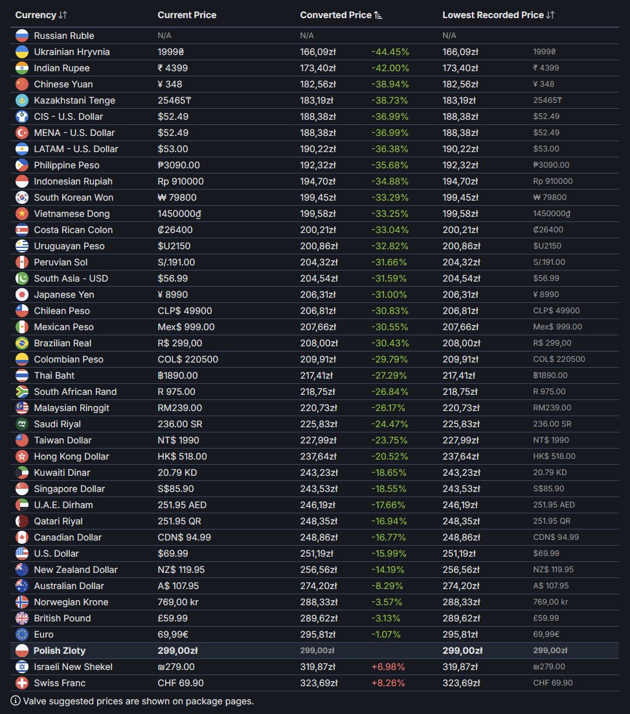The image size is (630, 714).
Task: Click the Vietnamese Dong flag icon
Action: click(22, 214)
